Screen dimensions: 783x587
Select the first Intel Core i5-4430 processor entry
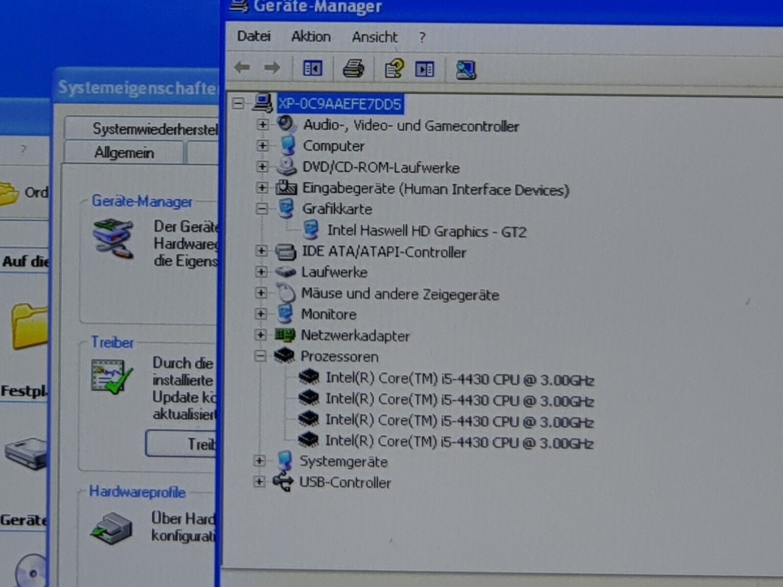[459, 380]
